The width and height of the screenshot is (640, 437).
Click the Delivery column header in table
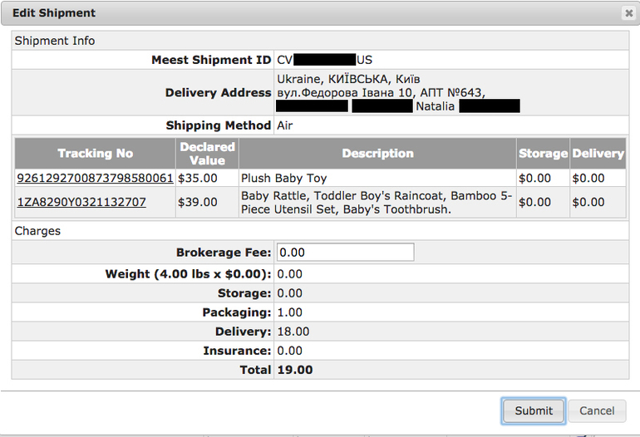(x=598, y=154)
